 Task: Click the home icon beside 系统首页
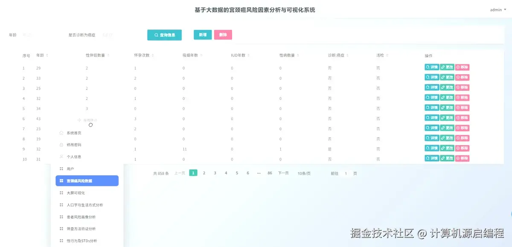tap(61, 133)
